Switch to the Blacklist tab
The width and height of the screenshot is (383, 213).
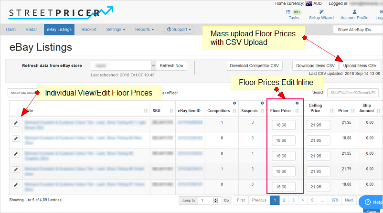89,30
